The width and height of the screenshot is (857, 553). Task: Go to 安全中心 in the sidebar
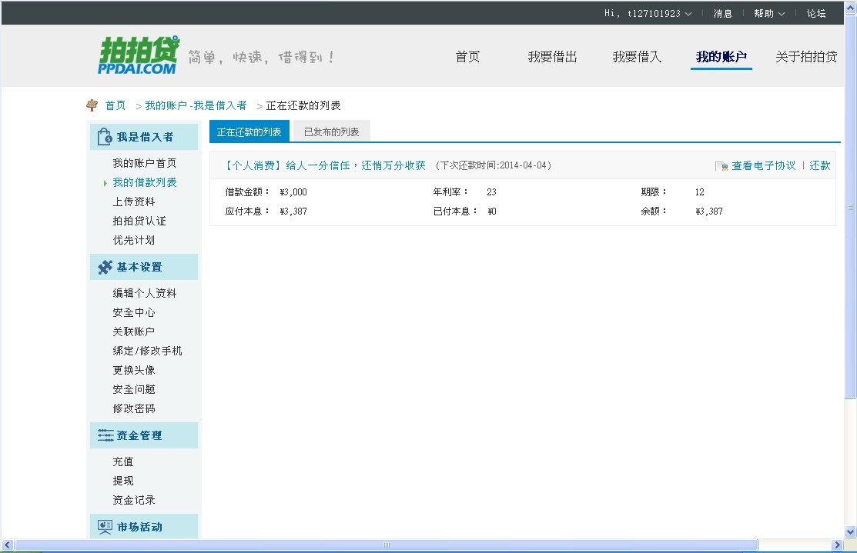click(134, 312)
